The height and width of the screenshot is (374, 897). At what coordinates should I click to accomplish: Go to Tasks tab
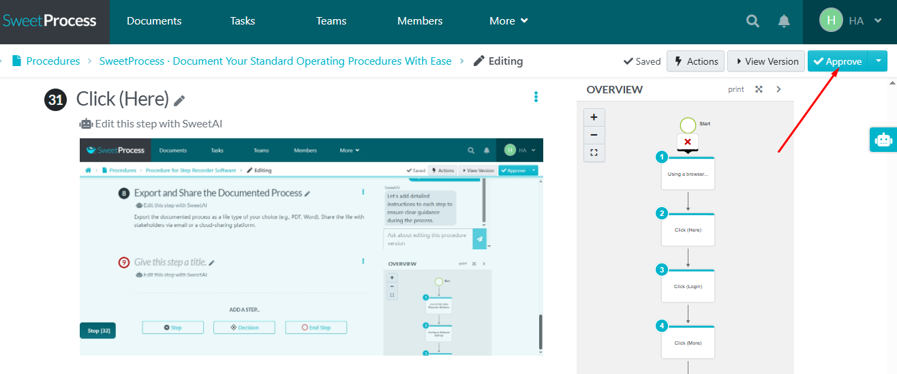(x=243, y=21)
